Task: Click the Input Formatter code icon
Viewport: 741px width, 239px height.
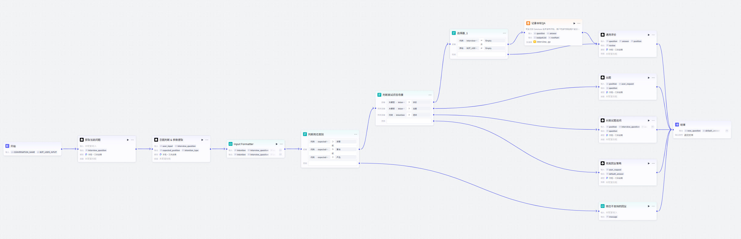Action: (x=230, y=144)
